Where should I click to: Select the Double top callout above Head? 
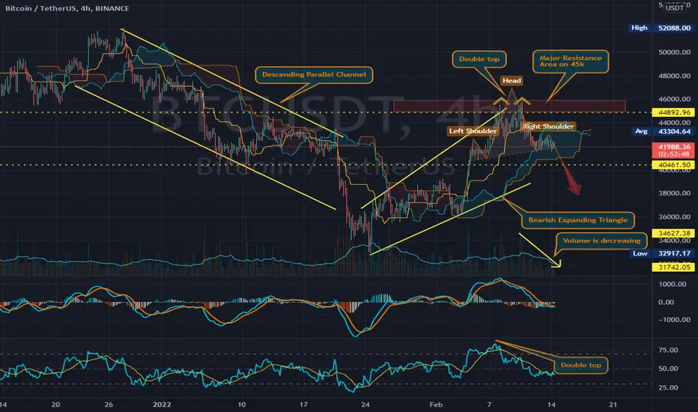pos(479,59)
